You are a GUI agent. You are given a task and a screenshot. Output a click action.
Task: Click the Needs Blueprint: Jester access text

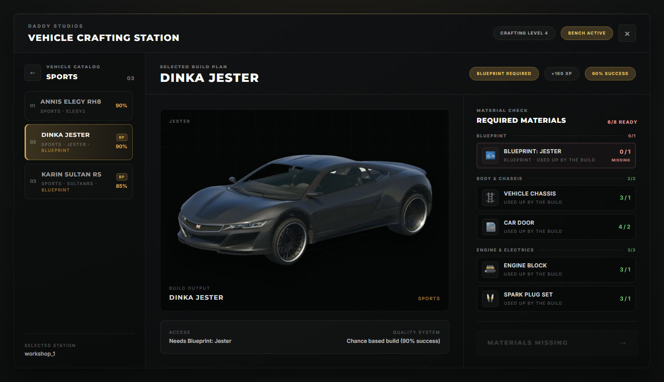coord(200,341)
